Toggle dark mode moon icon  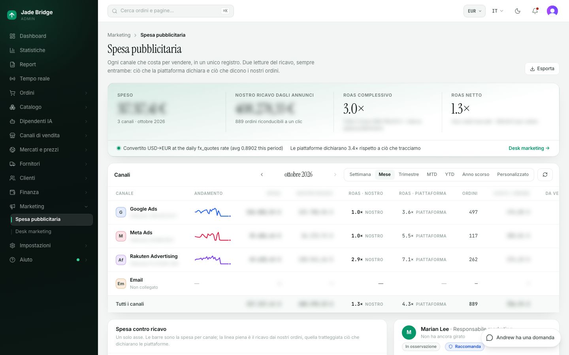tap(518, 11)
